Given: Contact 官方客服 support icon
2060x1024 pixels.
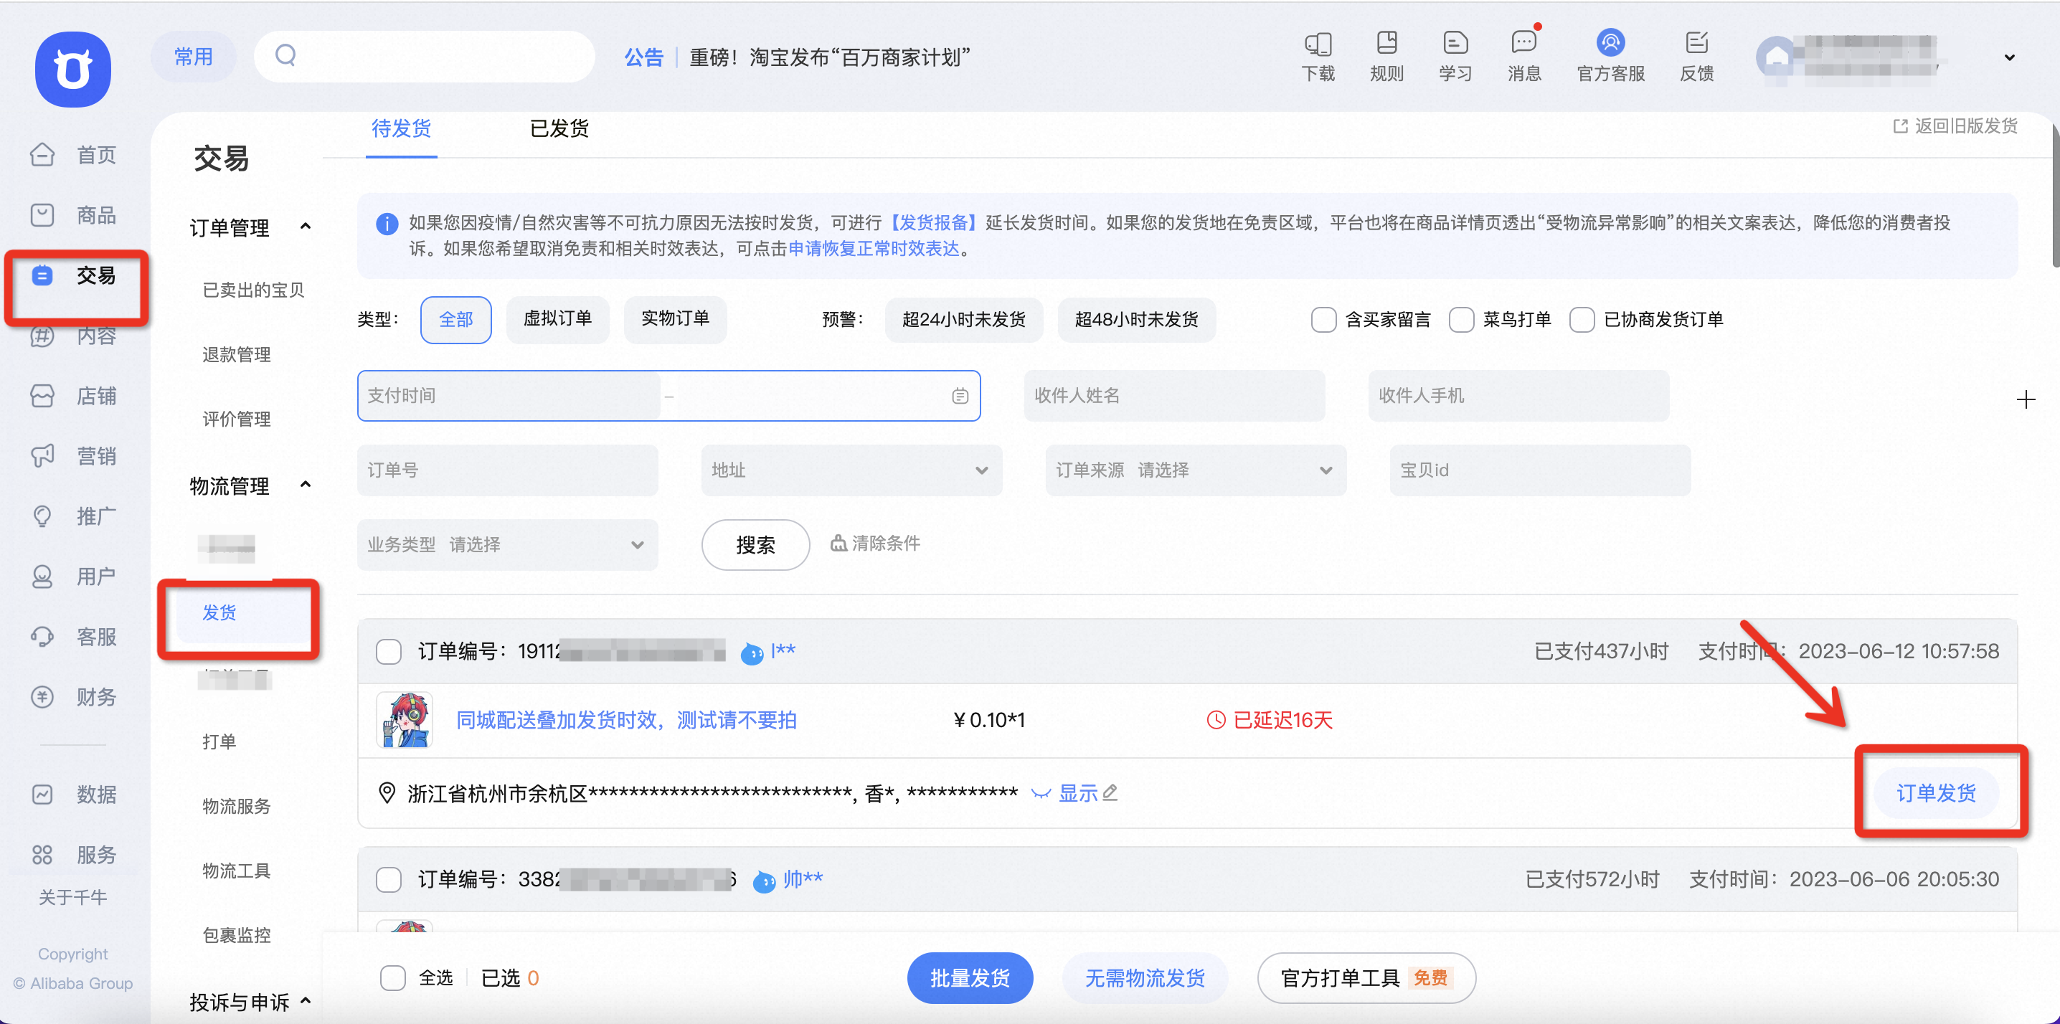Looking at the screenshot, I should point(1610,57).
